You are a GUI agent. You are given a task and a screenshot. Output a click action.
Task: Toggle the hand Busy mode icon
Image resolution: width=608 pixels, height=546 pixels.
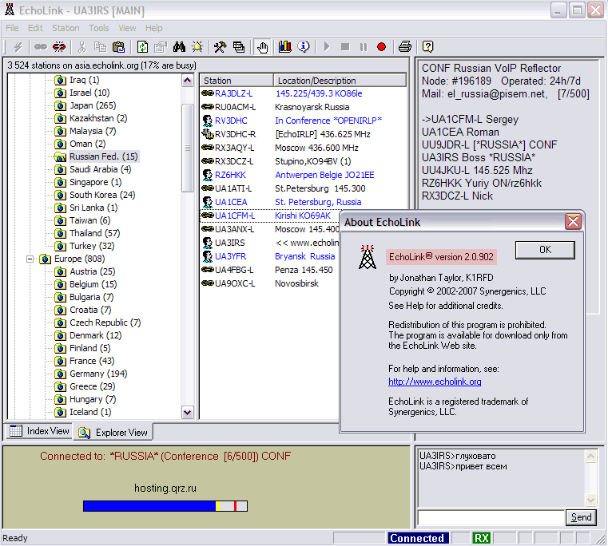coord(263,47)
